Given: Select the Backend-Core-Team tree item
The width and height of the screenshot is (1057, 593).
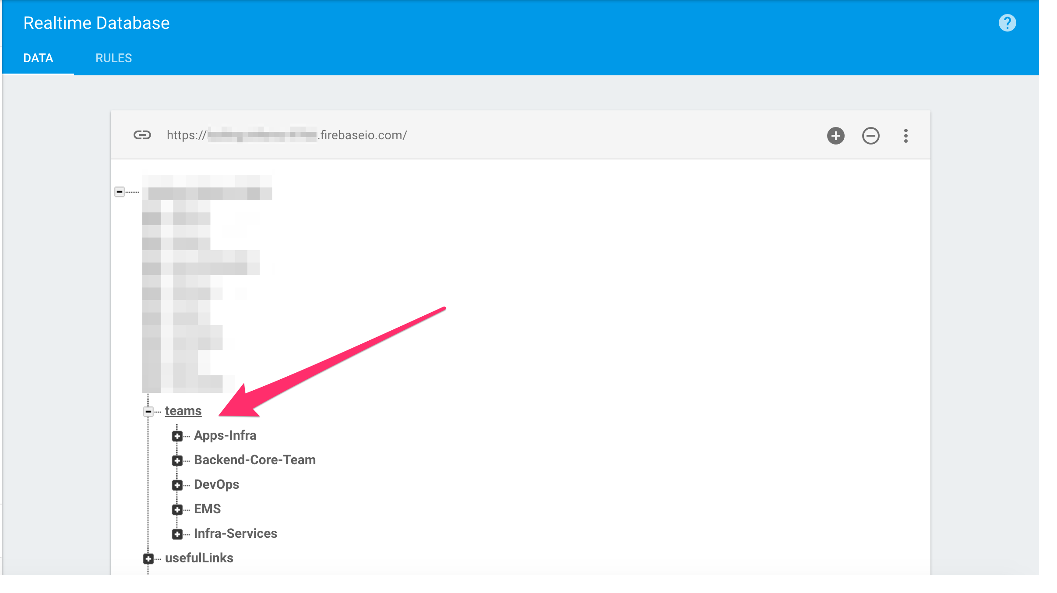Looking at the screenshot, I should [x=254, y=460].
